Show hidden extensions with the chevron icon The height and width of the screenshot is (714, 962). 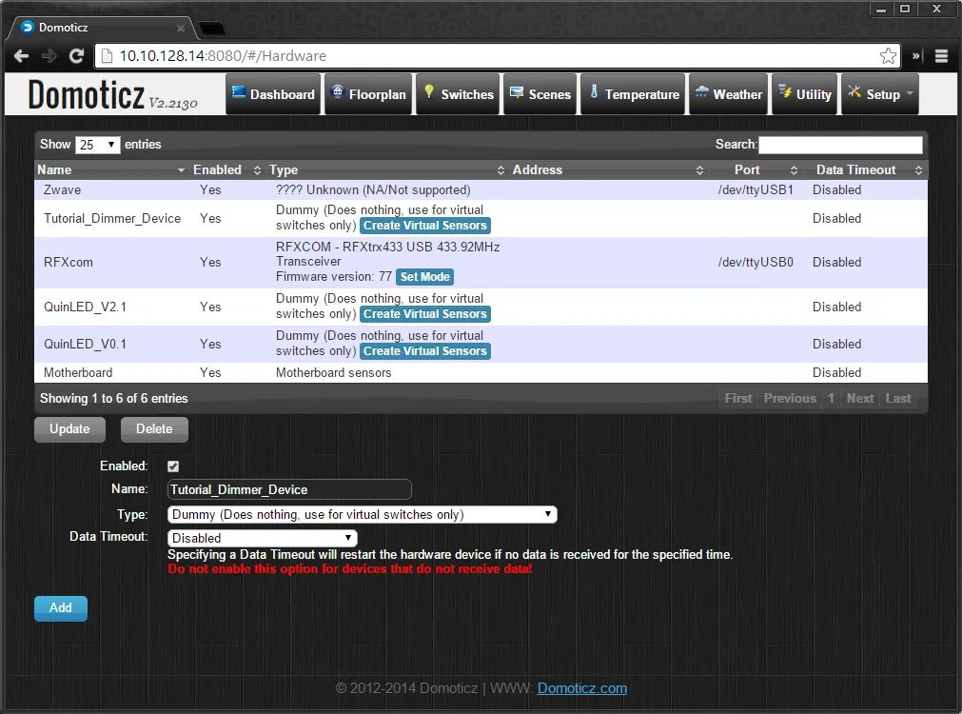click(x=916, y=56)
